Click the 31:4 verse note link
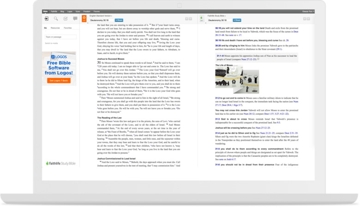 point(217,133)
